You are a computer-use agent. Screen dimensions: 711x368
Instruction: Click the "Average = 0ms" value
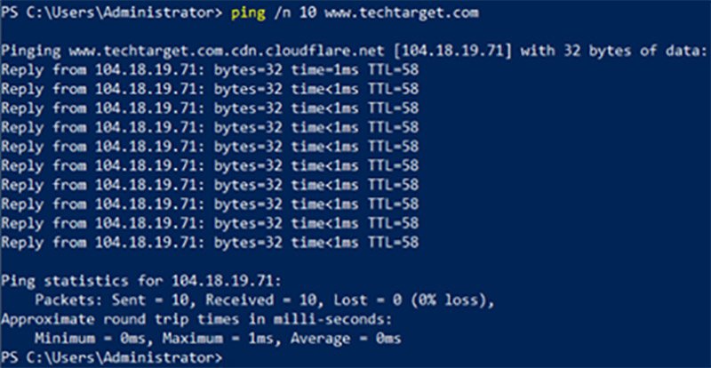point(350,339)
